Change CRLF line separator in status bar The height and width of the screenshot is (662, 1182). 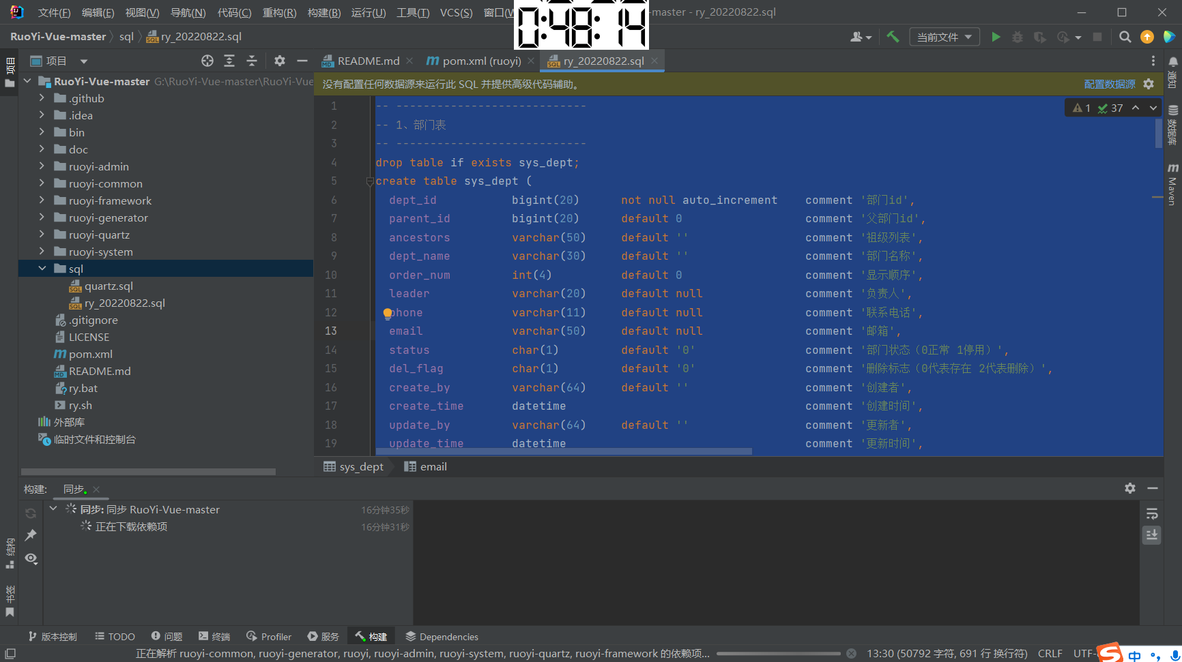pyautogui.click(x=1050, y=653)
